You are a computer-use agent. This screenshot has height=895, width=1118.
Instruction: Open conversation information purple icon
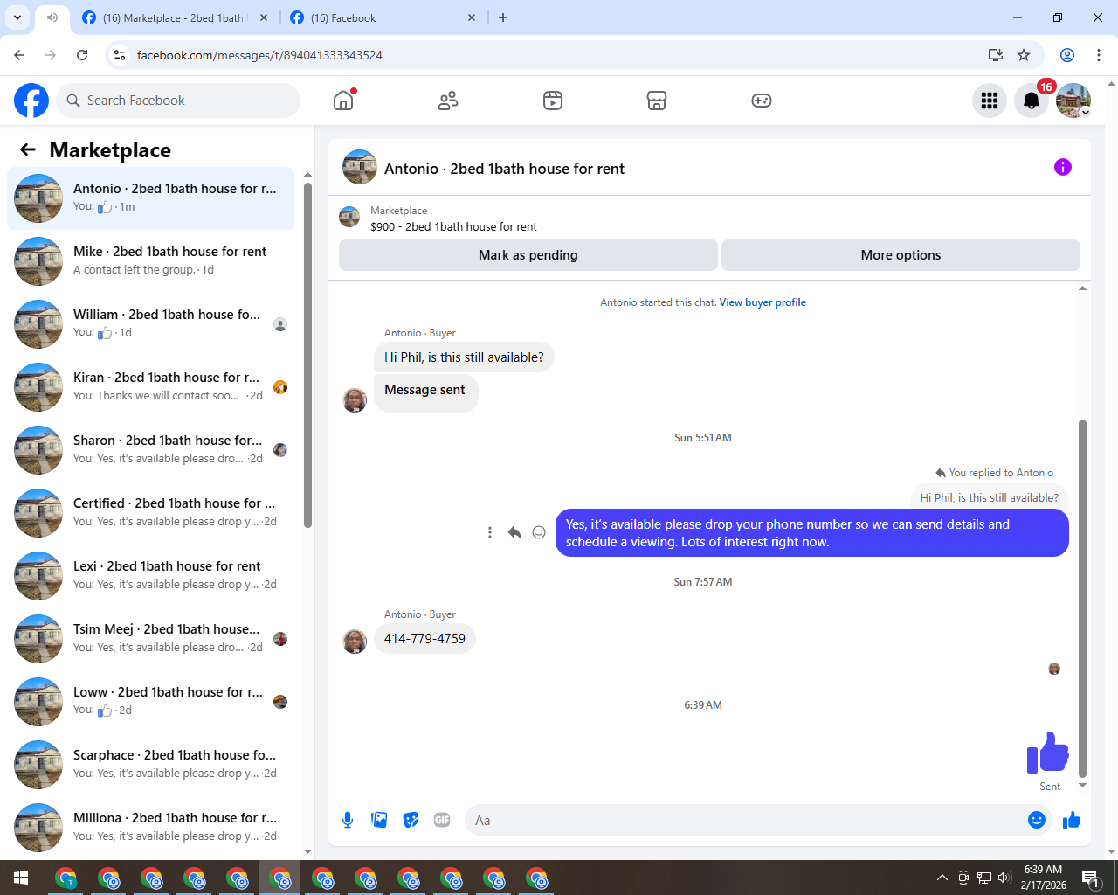[1063, 167]
